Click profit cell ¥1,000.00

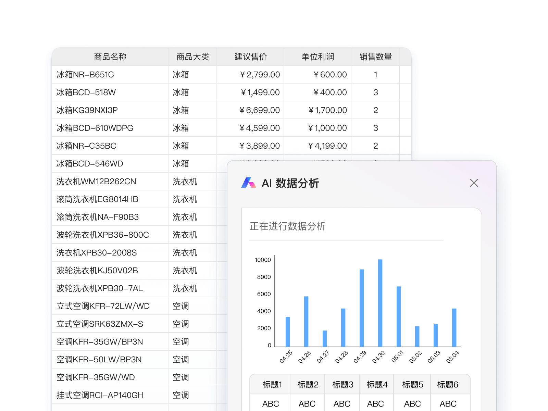(x=317, y=128)
